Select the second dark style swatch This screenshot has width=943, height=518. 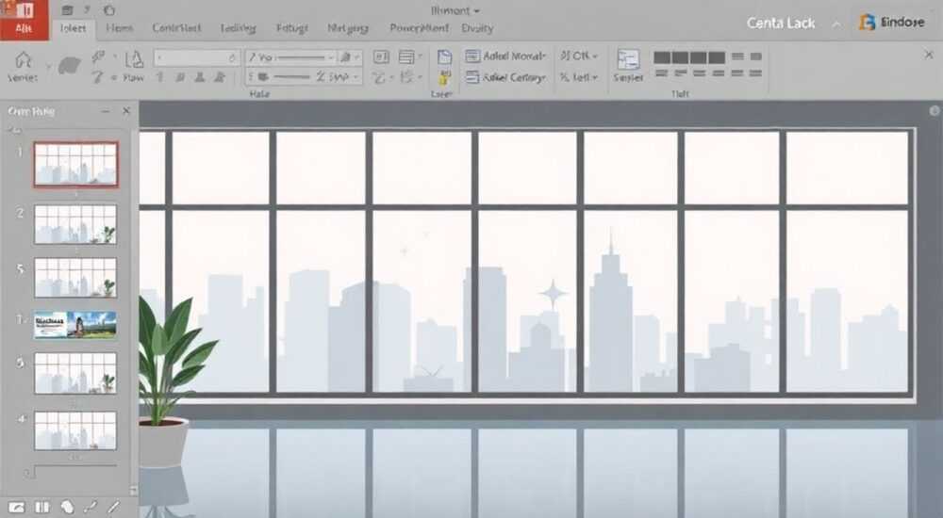point(680,57)
